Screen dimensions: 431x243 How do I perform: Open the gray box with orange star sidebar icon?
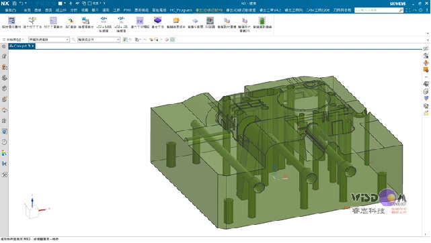pyautogui.click(x=4, y=99)
